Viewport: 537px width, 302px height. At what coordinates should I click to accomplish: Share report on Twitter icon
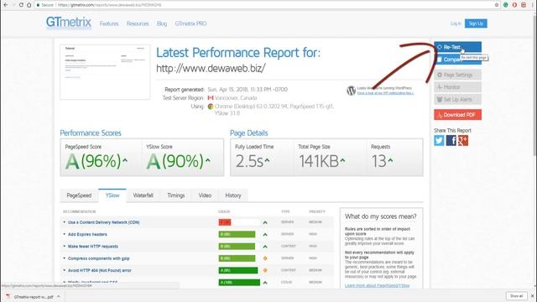[439, 140]
